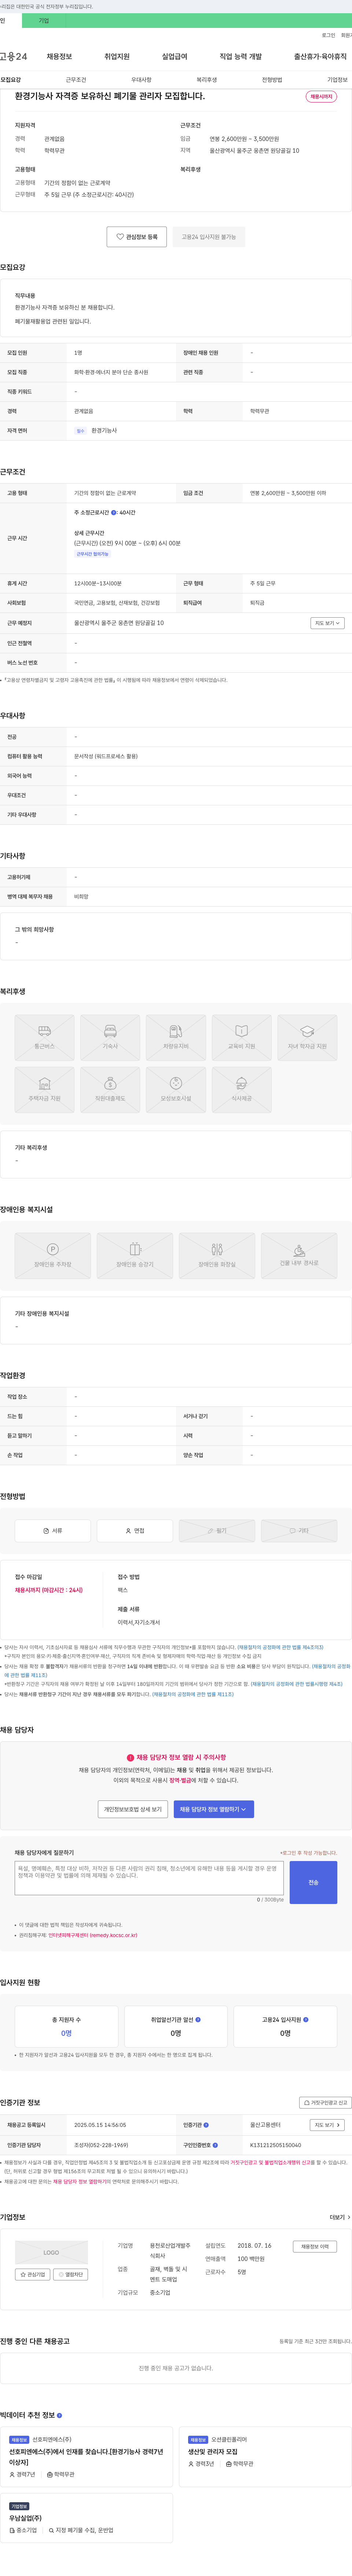Click the 서류 screening step

coord(53,1530)
